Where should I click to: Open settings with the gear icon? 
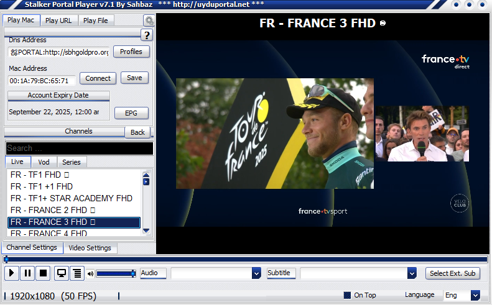(149, 20)
